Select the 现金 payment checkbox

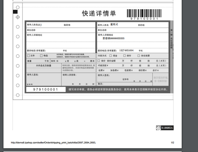click(111, 56)
